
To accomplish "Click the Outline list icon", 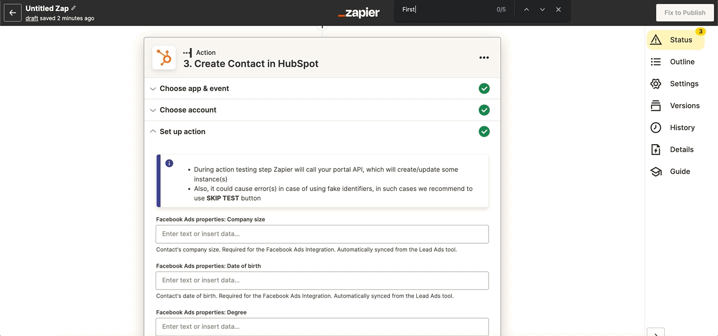I will pos(656,62).
